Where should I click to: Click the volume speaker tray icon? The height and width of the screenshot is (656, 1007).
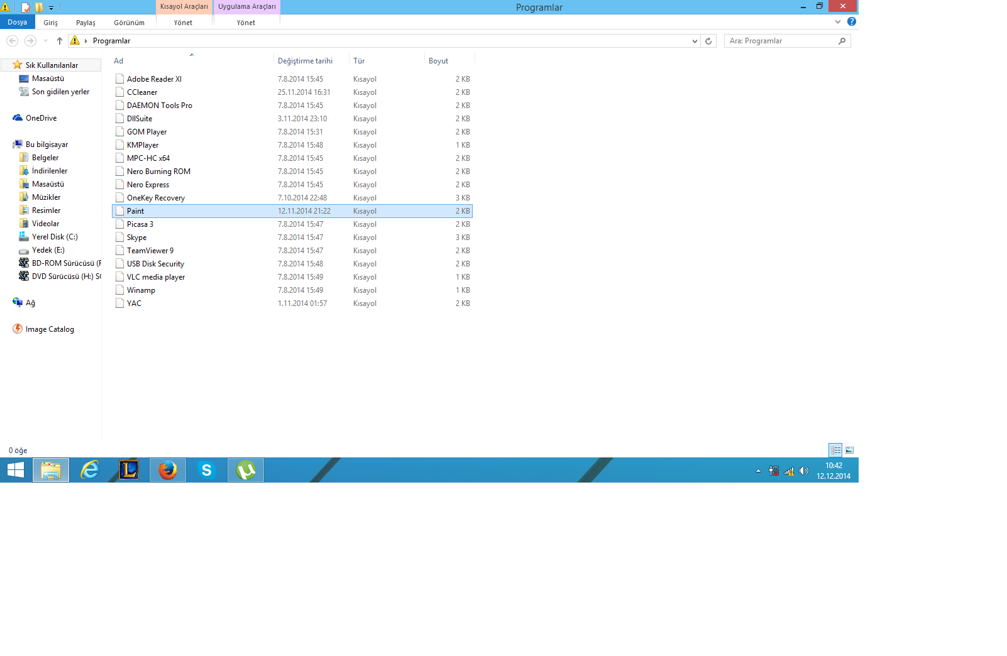point(804,471)
